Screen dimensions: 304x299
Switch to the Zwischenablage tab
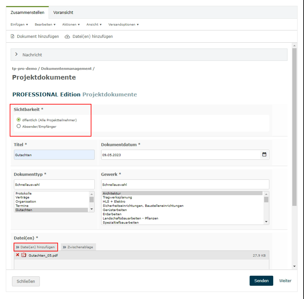(78, 247)
